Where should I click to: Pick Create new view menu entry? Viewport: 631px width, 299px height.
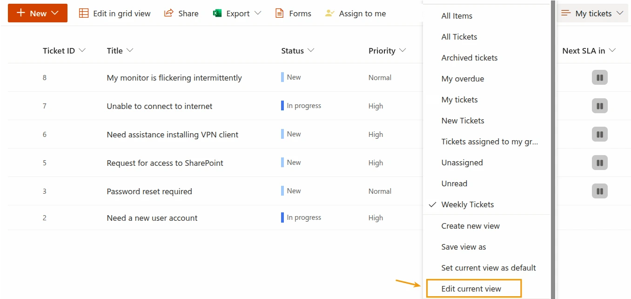(x=470, y=226)
